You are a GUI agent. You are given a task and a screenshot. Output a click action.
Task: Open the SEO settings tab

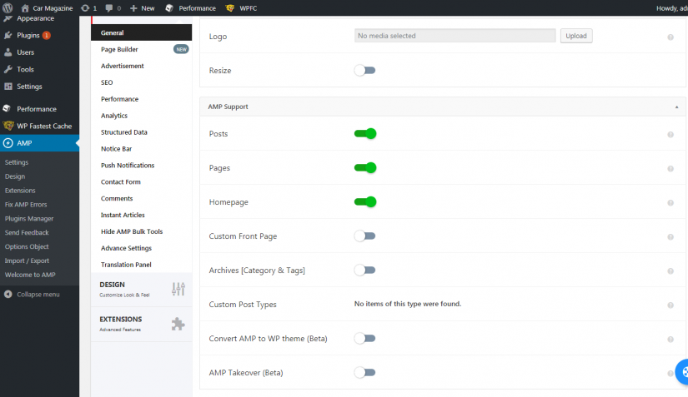click(107, 82)
